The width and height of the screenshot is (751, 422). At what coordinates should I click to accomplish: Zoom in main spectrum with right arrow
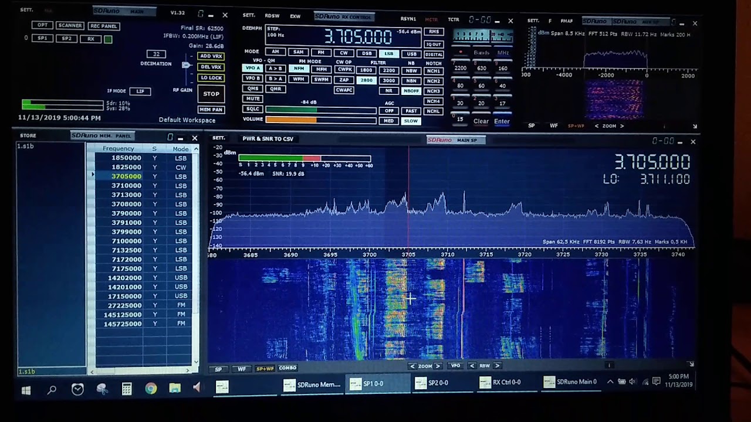point(438,366)
